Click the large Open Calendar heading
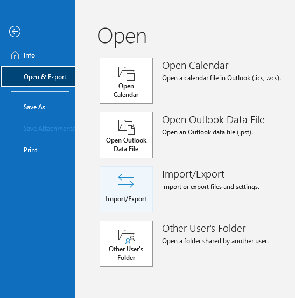 (x=195, y=66)
